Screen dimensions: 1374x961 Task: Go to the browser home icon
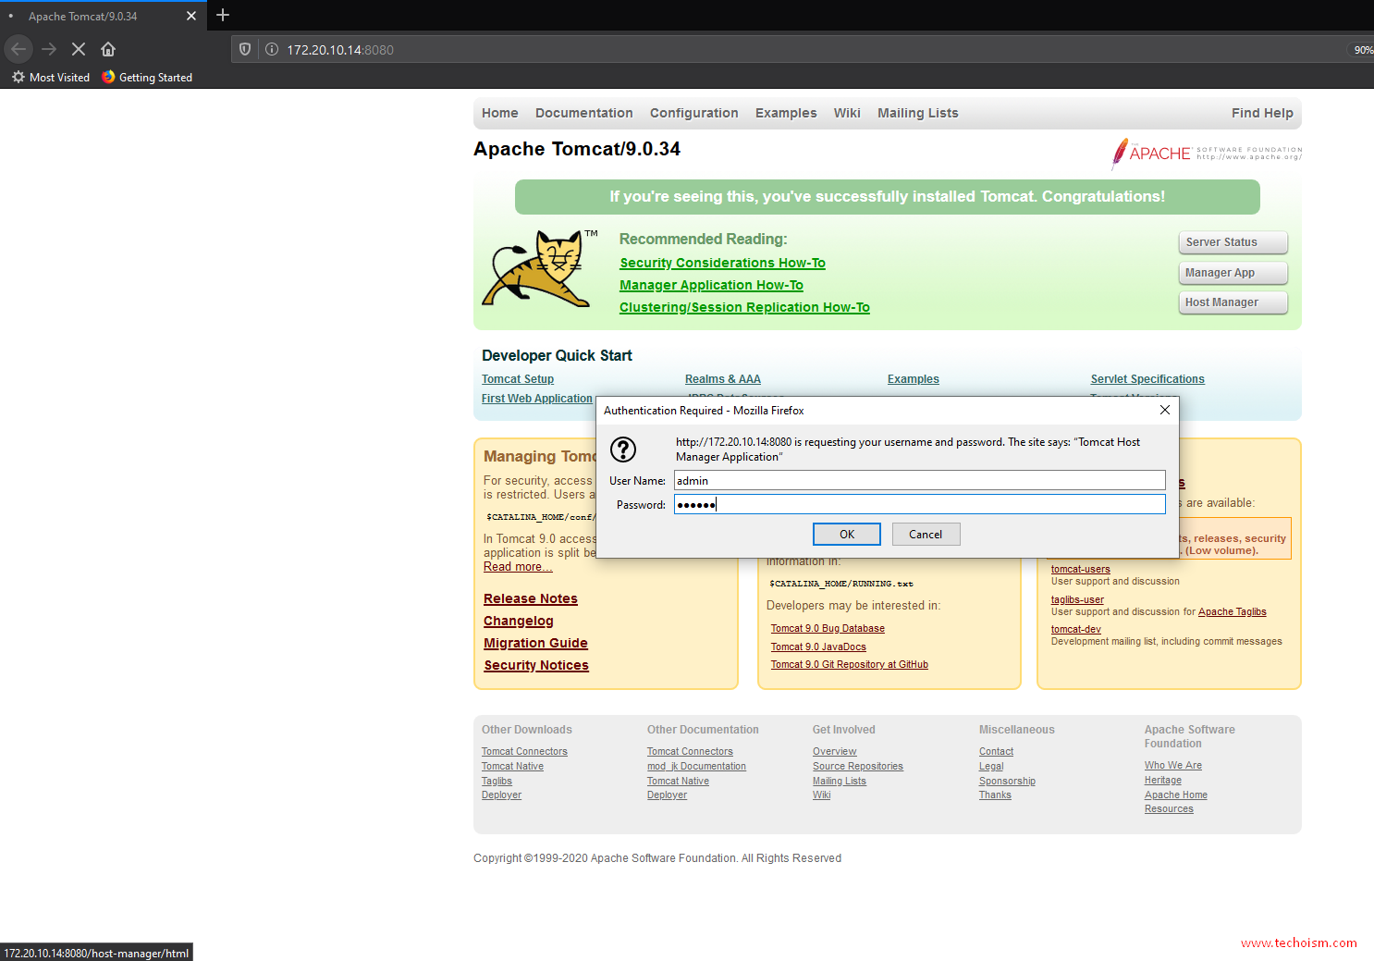[108, 49]
